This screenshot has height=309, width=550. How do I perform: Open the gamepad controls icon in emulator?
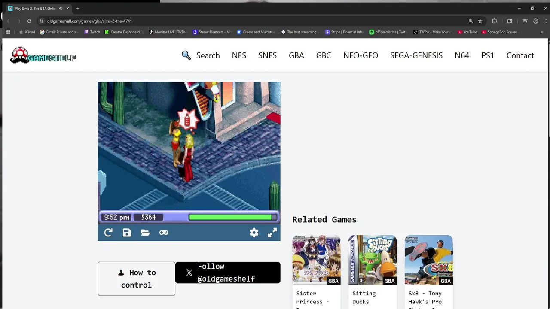164,233
